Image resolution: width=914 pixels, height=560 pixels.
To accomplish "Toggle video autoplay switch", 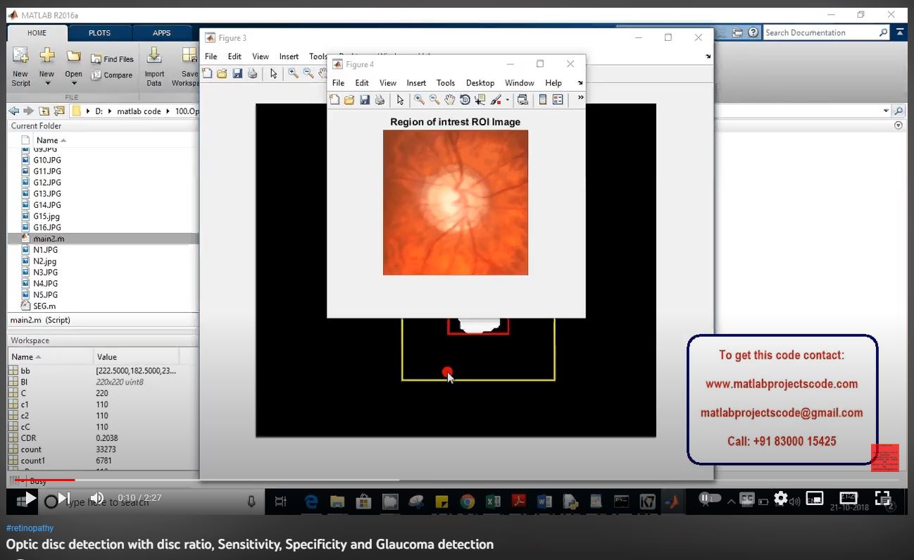I will [x=708, y=498].
